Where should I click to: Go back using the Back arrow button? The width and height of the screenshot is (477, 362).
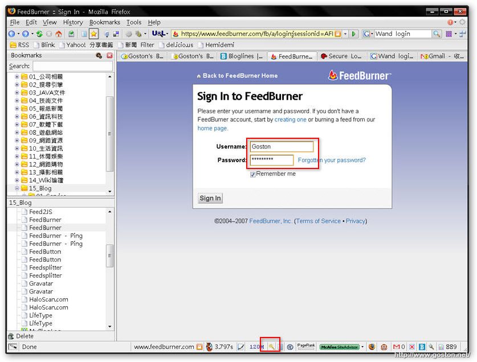(11, 34)
